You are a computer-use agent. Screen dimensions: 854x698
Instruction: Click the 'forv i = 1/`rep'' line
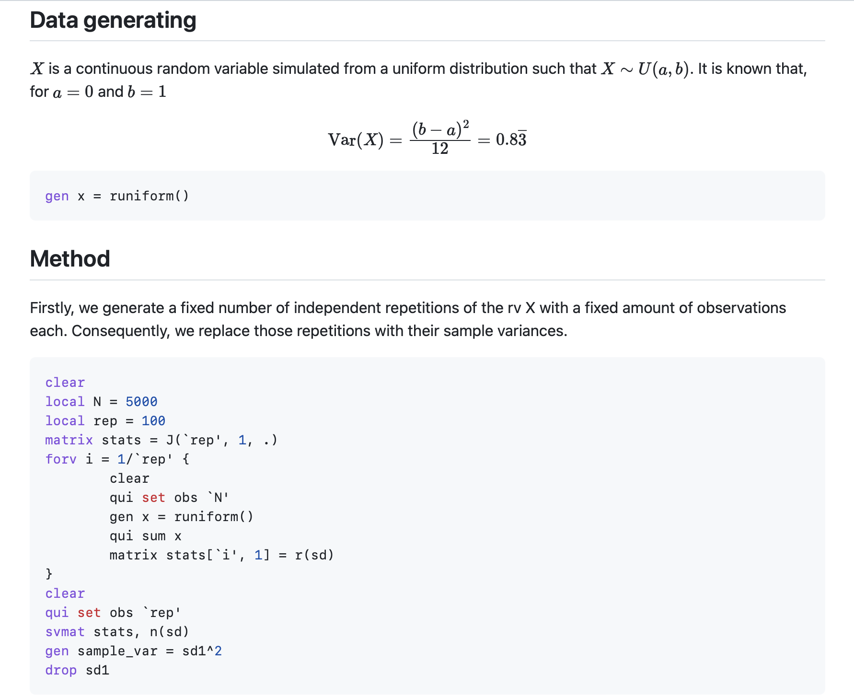click(117, 459)
